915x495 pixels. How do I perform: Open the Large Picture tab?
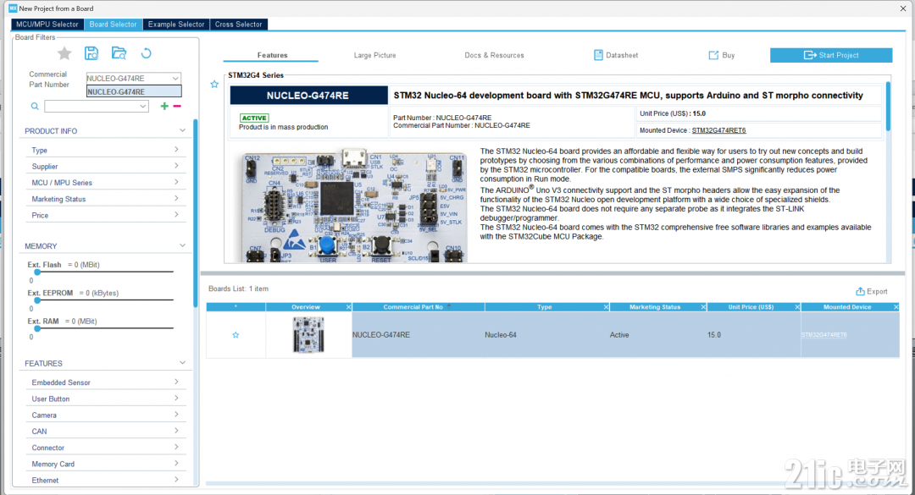[x=374, y=55]
